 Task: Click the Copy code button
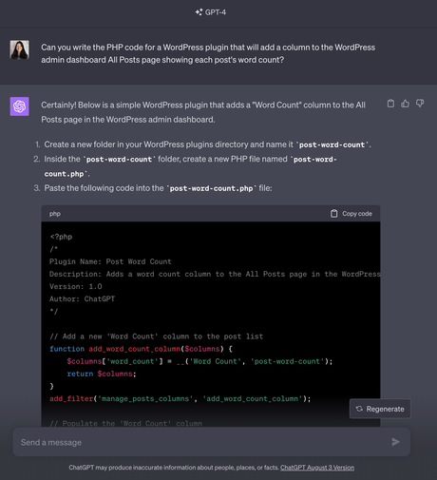point(351,214)
